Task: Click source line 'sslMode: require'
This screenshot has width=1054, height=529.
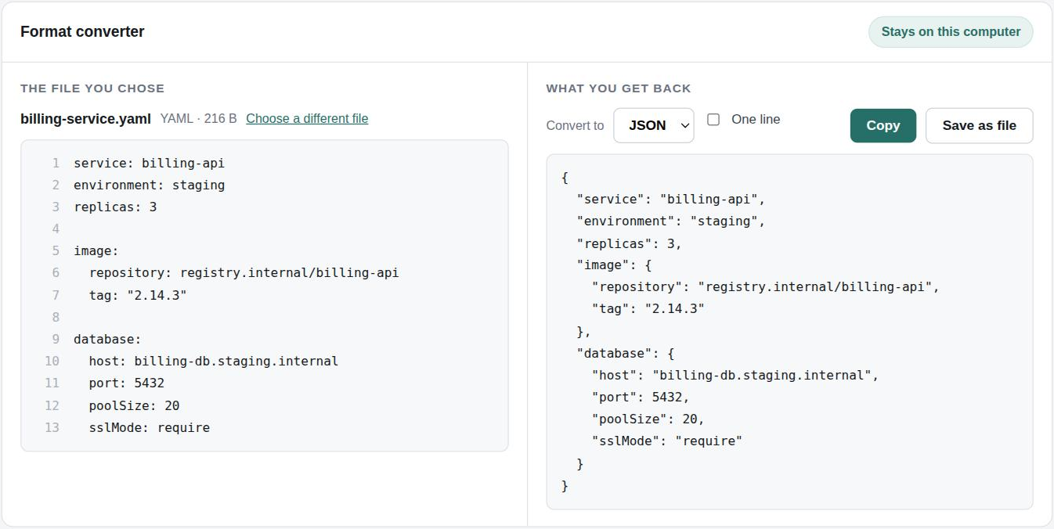Action: pos(150,427)
